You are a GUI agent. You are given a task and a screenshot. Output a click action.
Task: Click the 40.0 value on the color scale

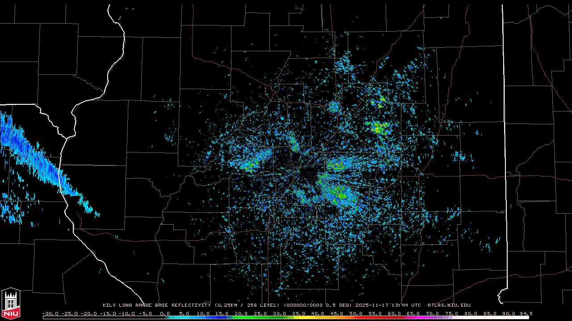[317, 313]
